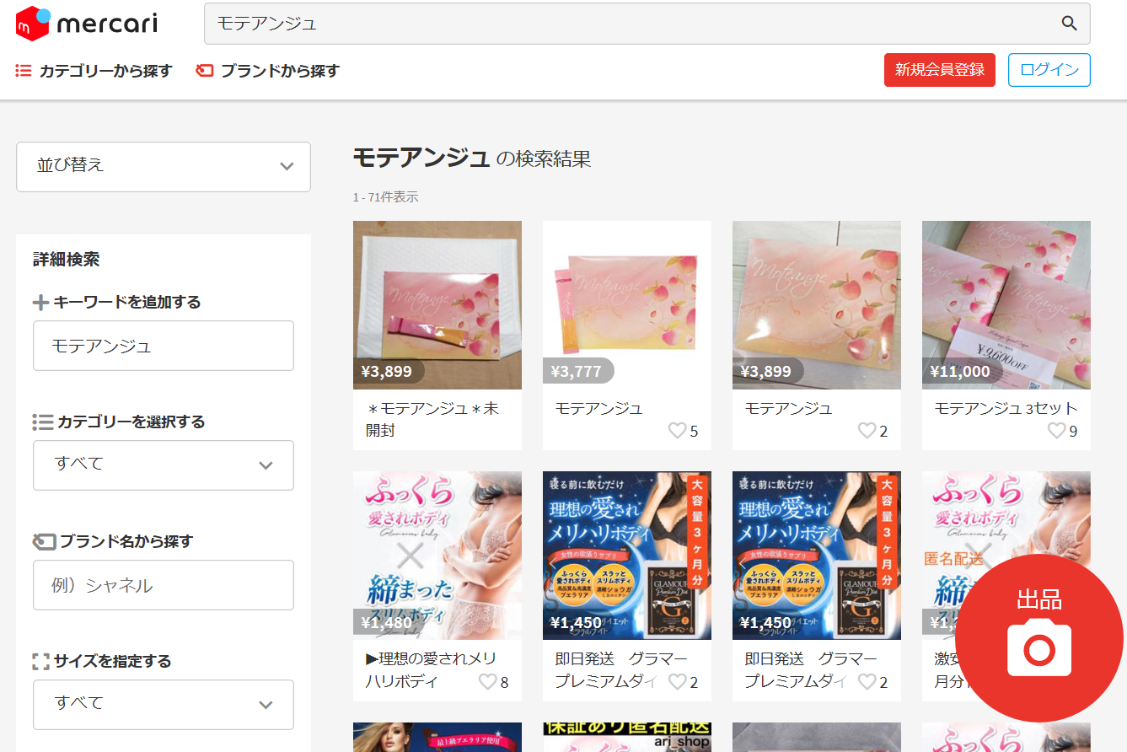Open the ¥1,480 ふっくら愛されボディ thumbnail
The width and height of the screenshot is (1127, 752).
click(x=437, y=556)
